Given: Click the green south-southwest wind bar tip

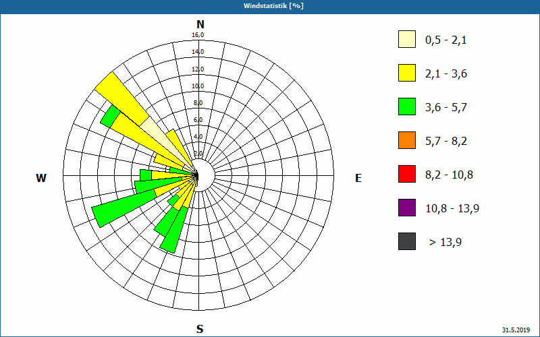Looking at the screenshot, I should click(175, 230).
